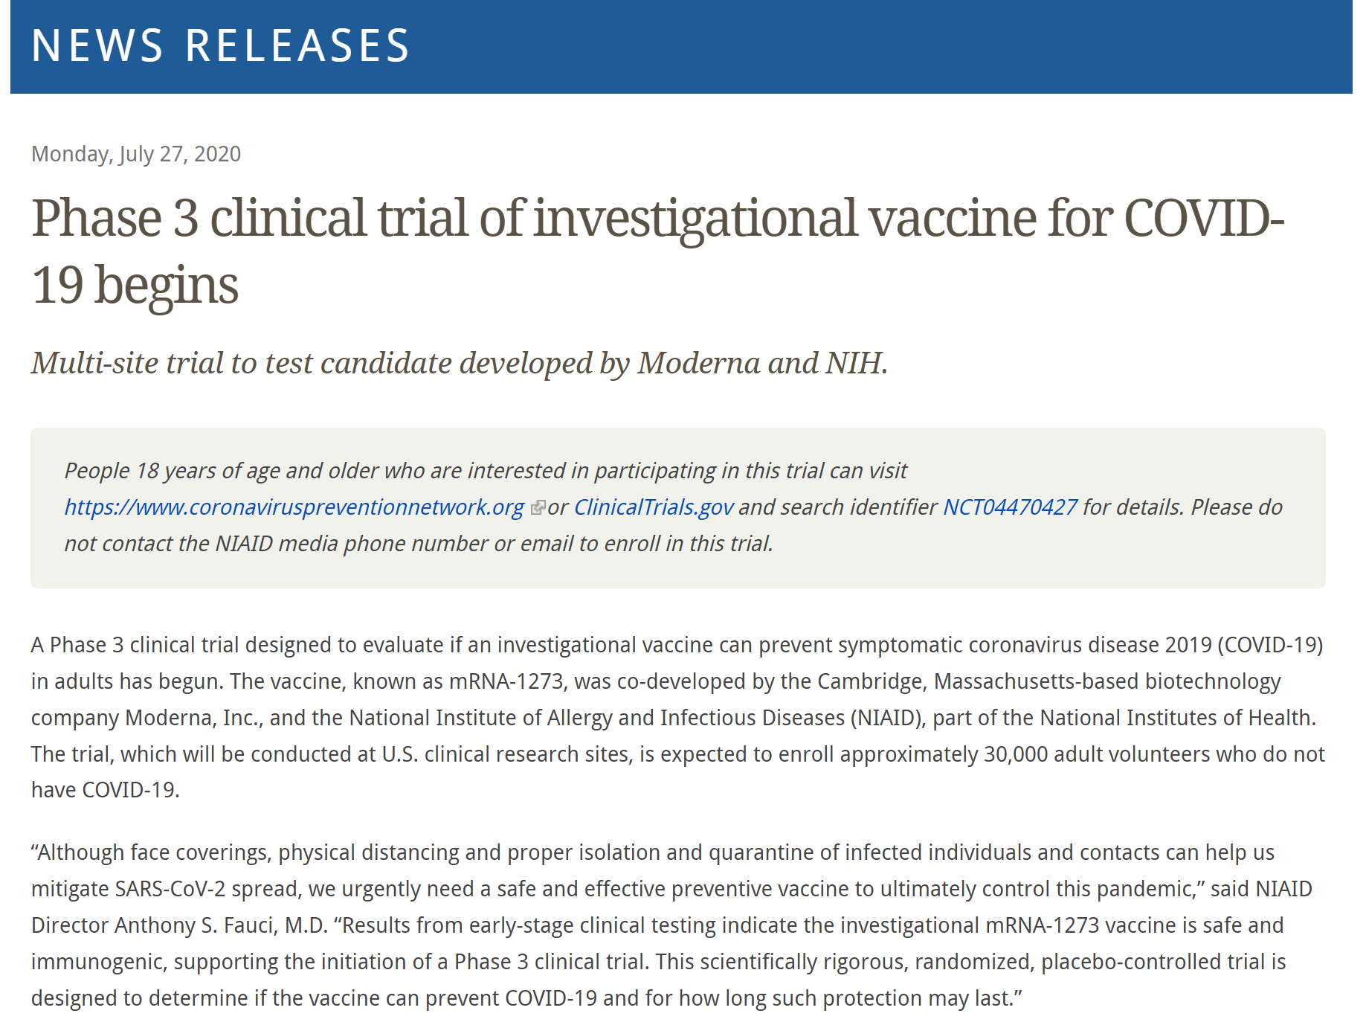Viewport: 1366px width, 1025px height.
Task: Click the Phase 3 clinical trial headline
Action: click(x=658, y=251)
